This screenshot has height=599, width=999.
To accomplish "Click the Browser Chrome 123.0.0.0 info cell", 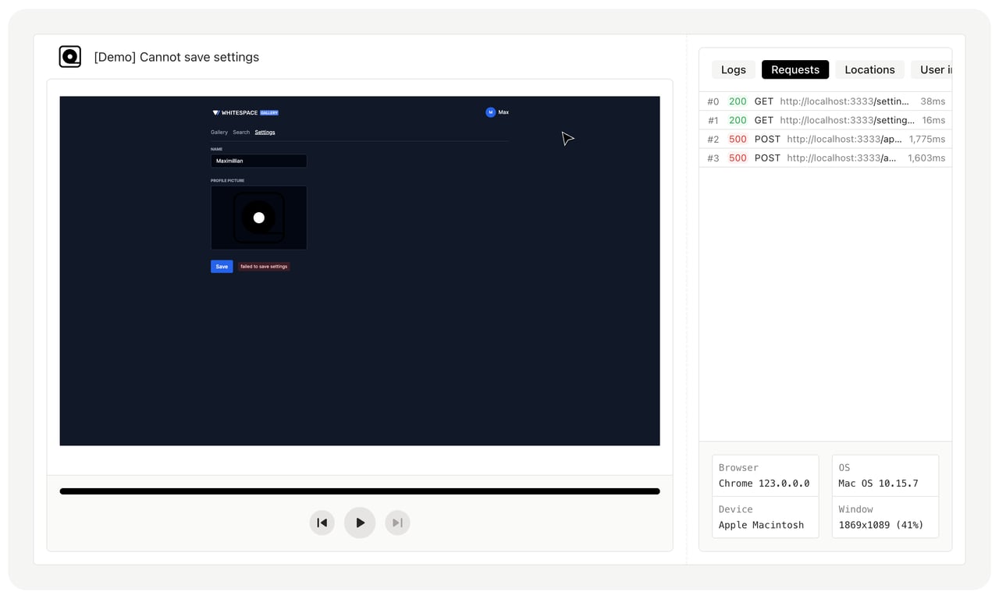I will pos(766,476).
